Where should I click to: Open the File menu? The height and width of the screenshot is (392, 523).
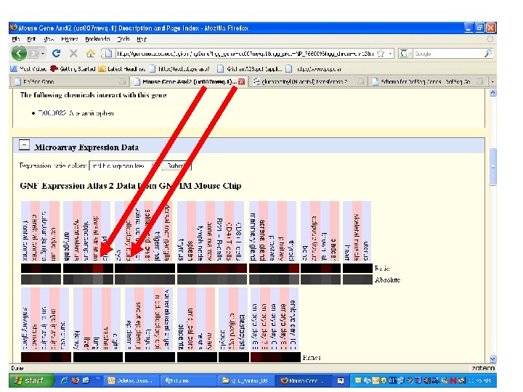pyautogui.click(x=16, y=39)
